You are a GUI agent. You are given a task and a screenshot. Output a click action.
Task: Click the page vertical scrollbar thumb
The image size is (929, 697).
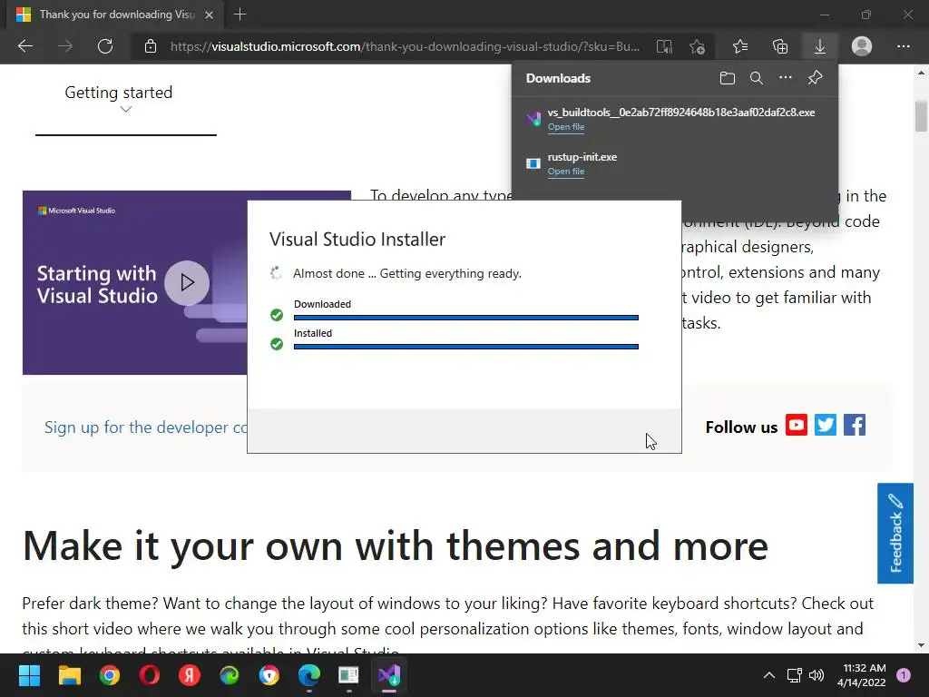(921, 116)
